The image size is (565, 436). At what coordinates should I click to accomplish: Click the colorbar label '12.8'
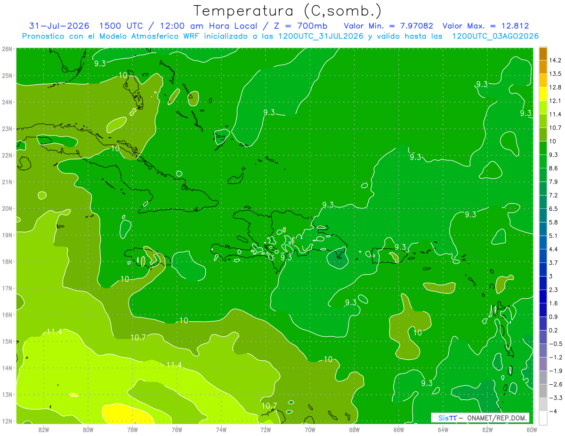pos(556,87)
